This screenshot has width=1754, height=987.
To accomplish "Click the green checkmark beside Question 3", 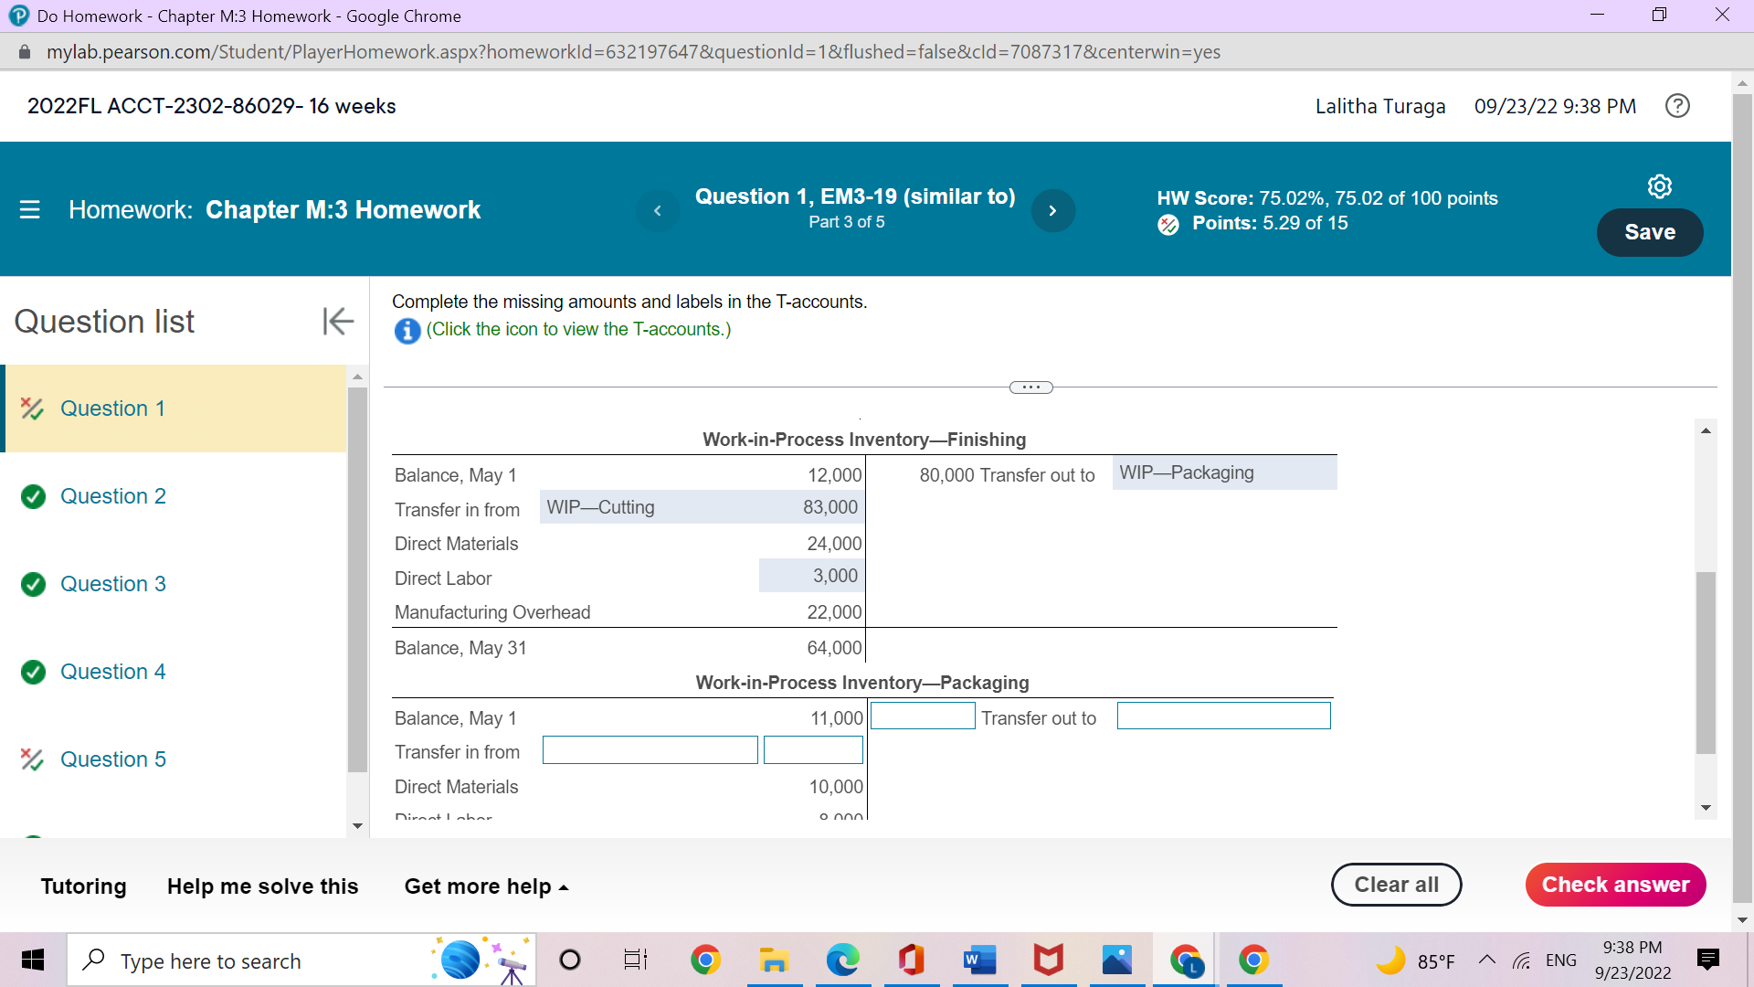I will pos(33,584).
